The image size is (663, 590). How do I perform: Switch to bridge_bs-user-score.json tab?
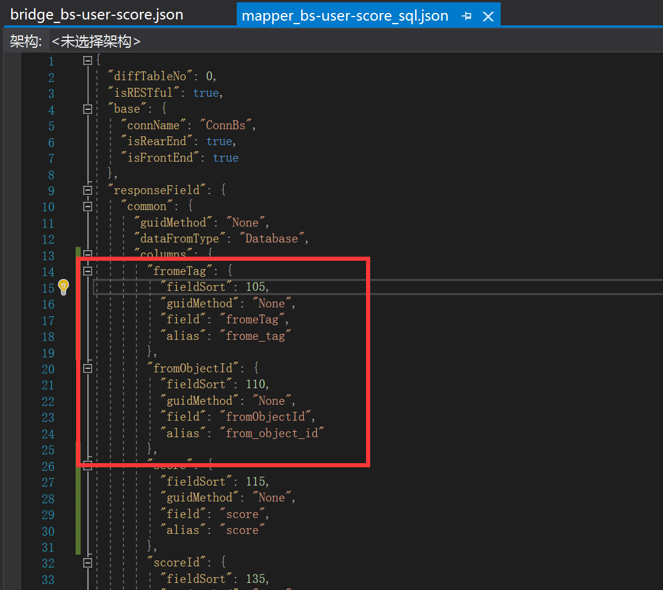click(97, 15)
